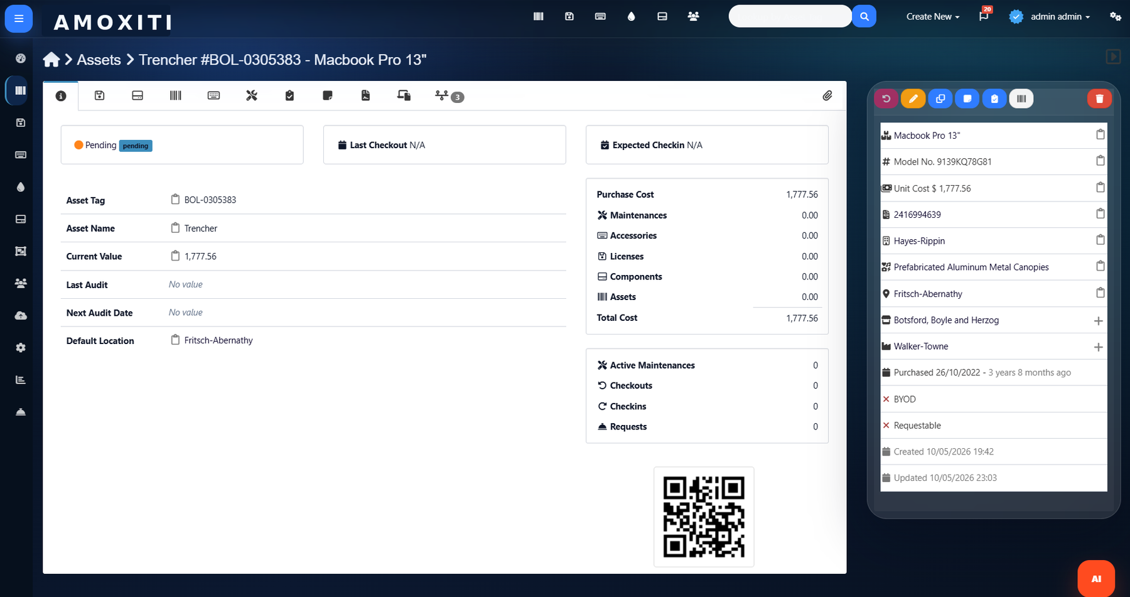1130x597 pixels.
Task: Click the asset QR code image
Action: 704,517
